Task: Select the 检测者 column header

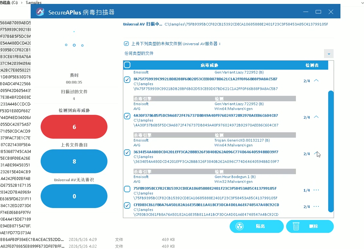Action: coord(312,65)
